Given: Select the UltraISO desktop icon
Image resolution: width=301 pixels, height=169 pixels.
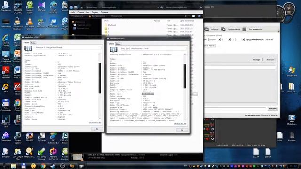Looking at the screenshot, I should click(x=30, y=137).
